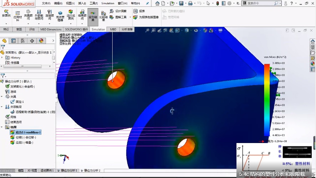Screen dimensions: 316x178
Task: Open the 壳体管理器 (Shell Manager)
Action: 60,13
